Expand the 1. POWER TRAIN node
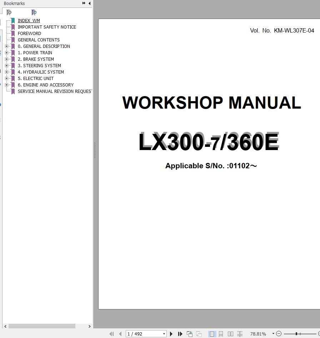 click(7, 53)
